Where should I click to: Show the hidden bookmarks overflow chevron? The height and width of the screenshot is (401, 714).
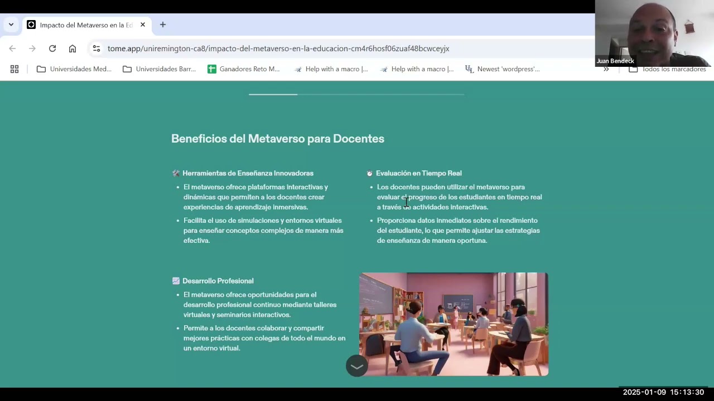pyautogui.click(x=606, y=69)
